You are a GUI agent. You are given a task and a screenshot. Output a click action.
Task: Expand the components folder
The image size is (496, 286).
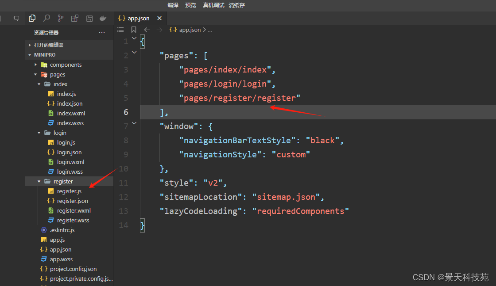tap(35, 65)
